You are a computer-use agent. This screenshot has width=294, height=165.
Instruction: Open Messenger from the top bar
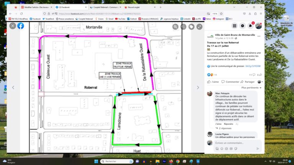242,26
